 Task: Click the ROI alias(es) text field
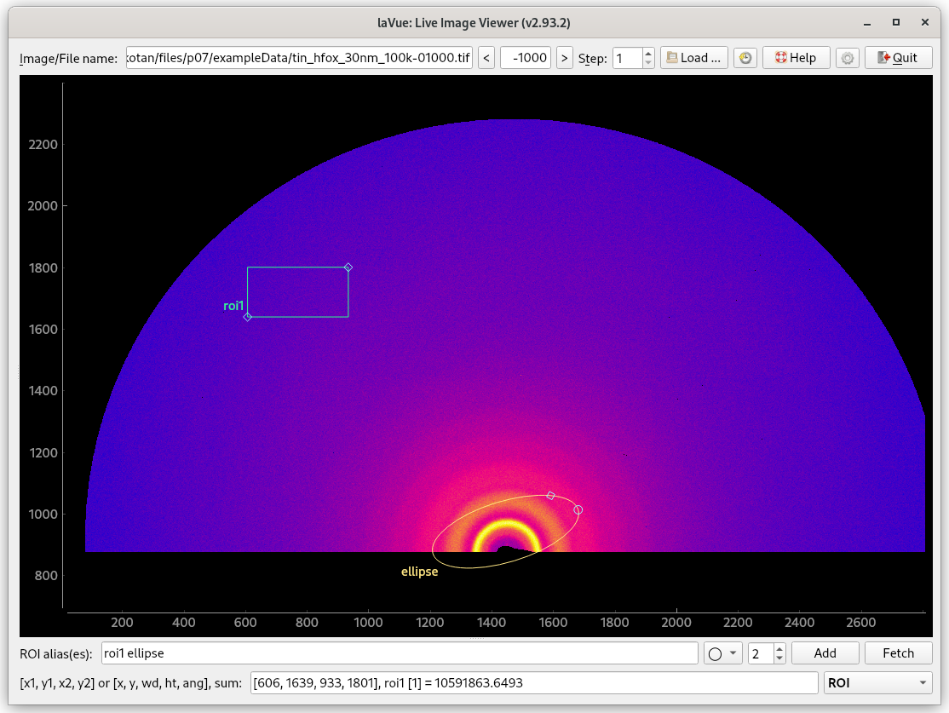pyautogui.click(x=399, y=653)
